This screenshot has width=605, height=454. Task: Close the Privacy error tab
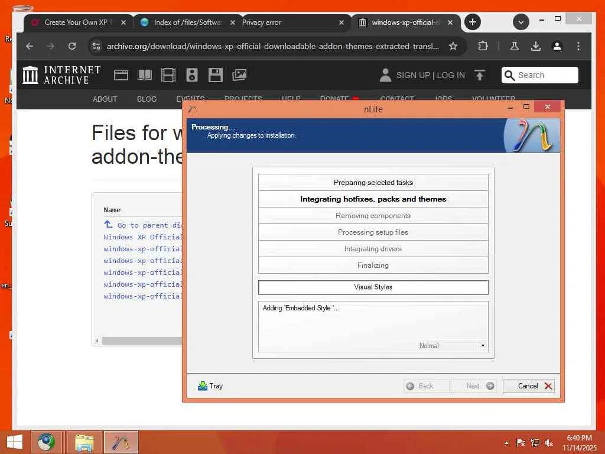pos(341,22)
